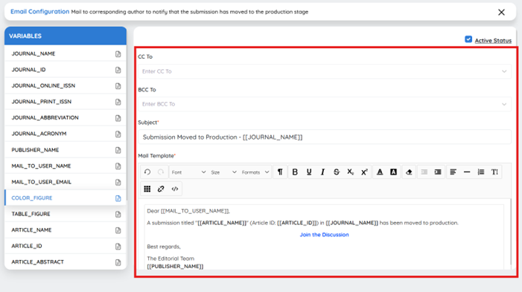
Task: Insert JOURNAL_ABBREVIATION variable via its icon
Action: point(118,118)
